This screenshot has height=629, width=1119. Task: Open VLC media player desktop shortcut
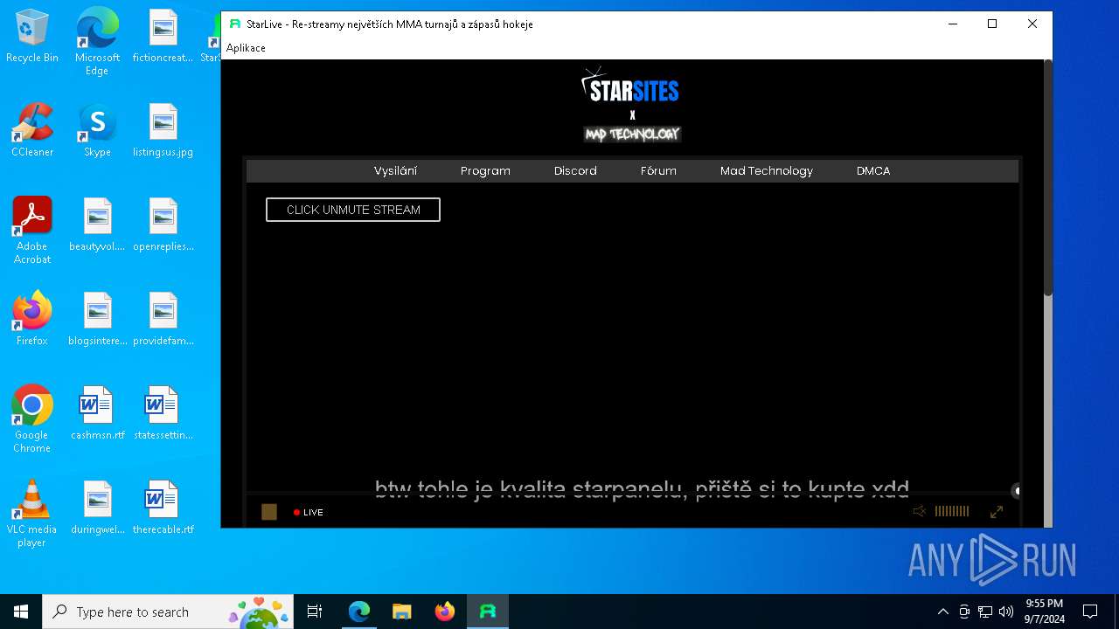32,514
